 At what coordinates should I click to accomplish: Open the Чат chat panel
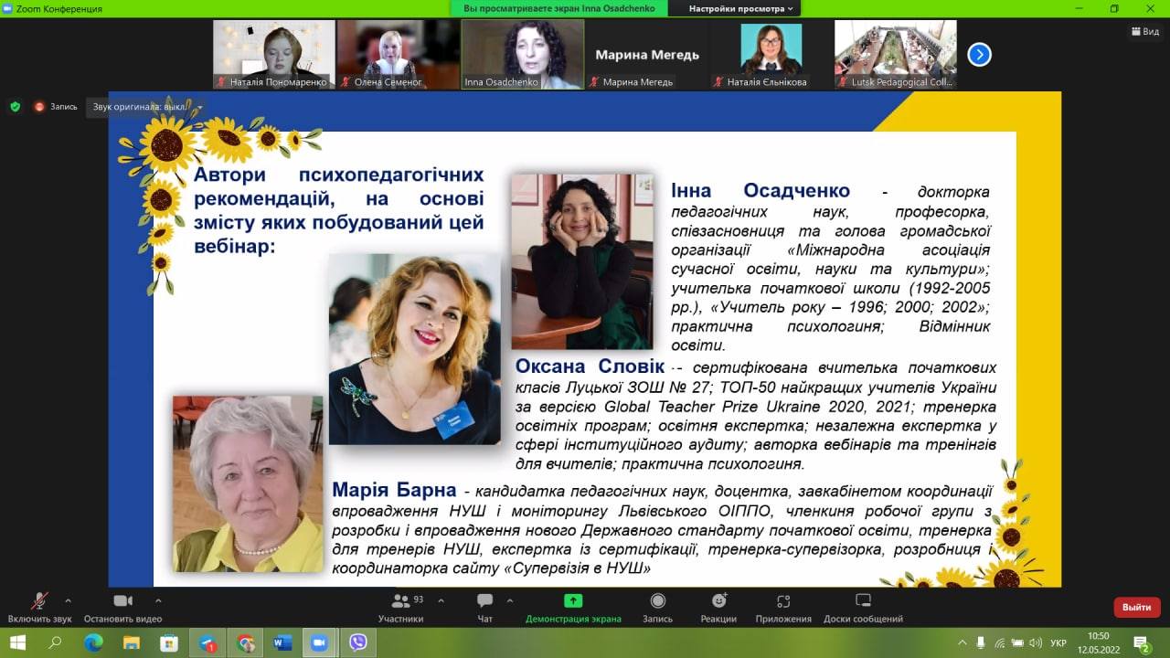point(484,607)
